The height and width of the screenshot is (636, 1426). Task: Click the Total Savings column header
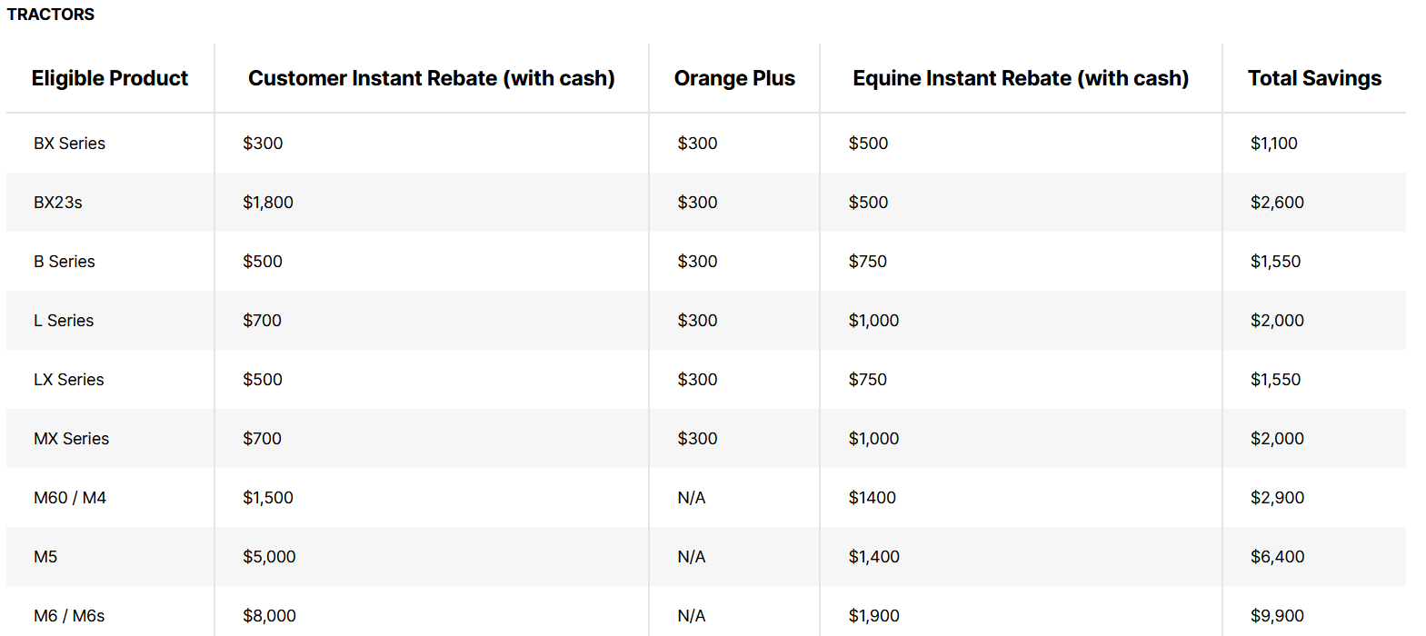(x=1314, y=79)
